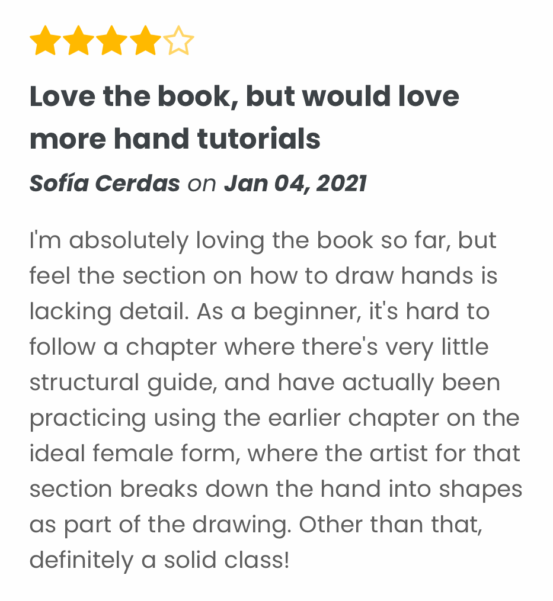Screen dimensions: 553x601
Task: Click the fourth filled gold star
Action: tap(145, 43)
